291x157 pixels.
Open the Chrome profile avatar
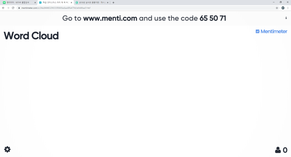point(283,8)
